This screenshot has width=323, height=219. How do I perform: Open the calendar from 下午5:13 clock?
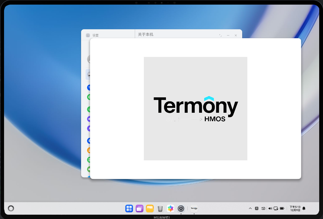(x=295, y=208)
